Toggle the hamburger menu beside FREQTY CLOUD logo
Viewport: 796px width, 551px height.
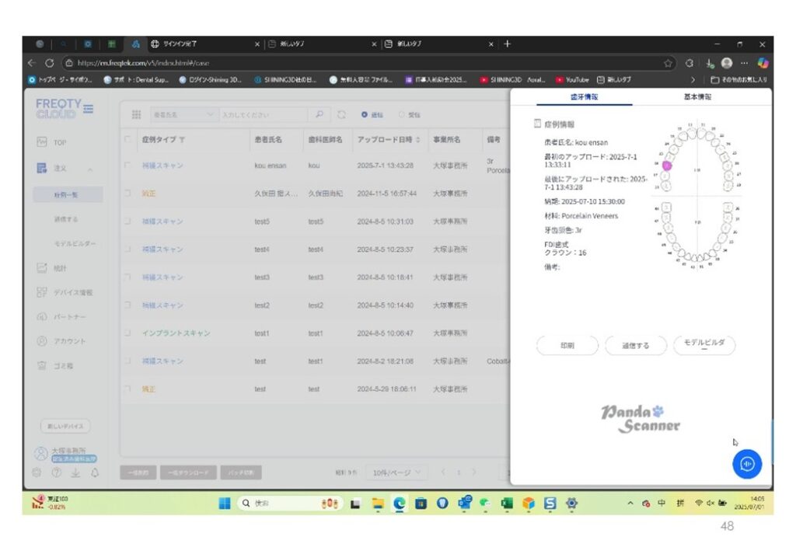tap(88, 109)
